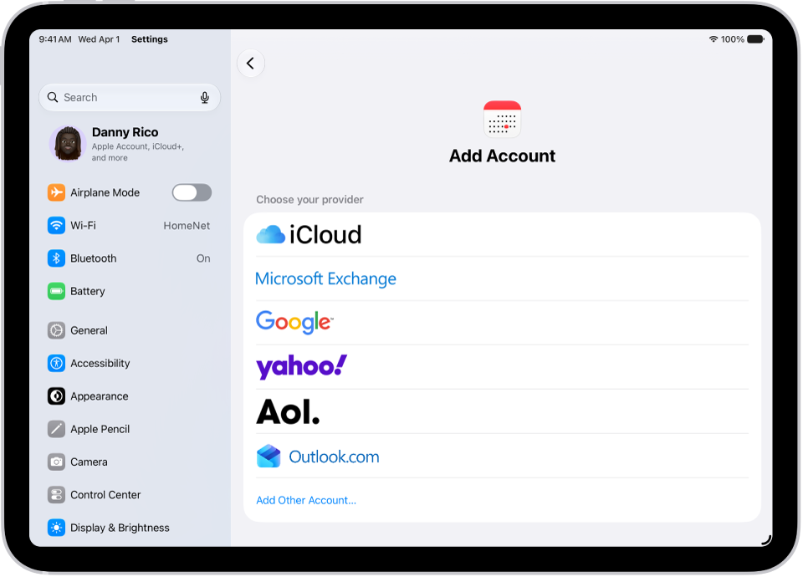Click the Apple Pencil icon
This screenshot has width=803, height=577.
click(56, 429)
